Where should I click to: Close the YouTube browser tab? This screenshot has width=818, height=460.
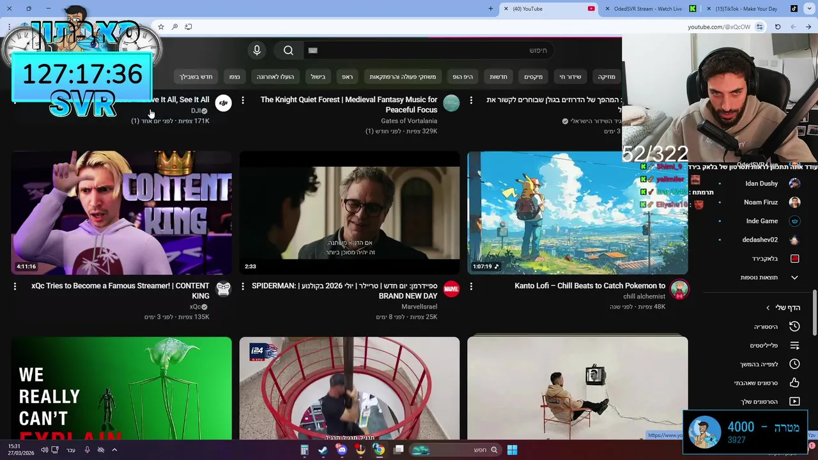505,8
